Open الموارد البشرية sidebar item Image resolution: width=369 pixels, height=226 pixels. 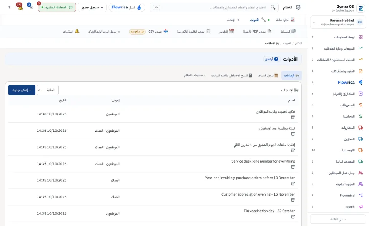338,184
